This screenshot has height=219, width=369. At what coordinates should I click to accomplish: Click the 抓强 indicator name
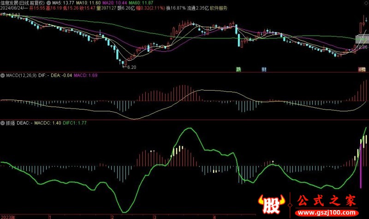[10, 123]
